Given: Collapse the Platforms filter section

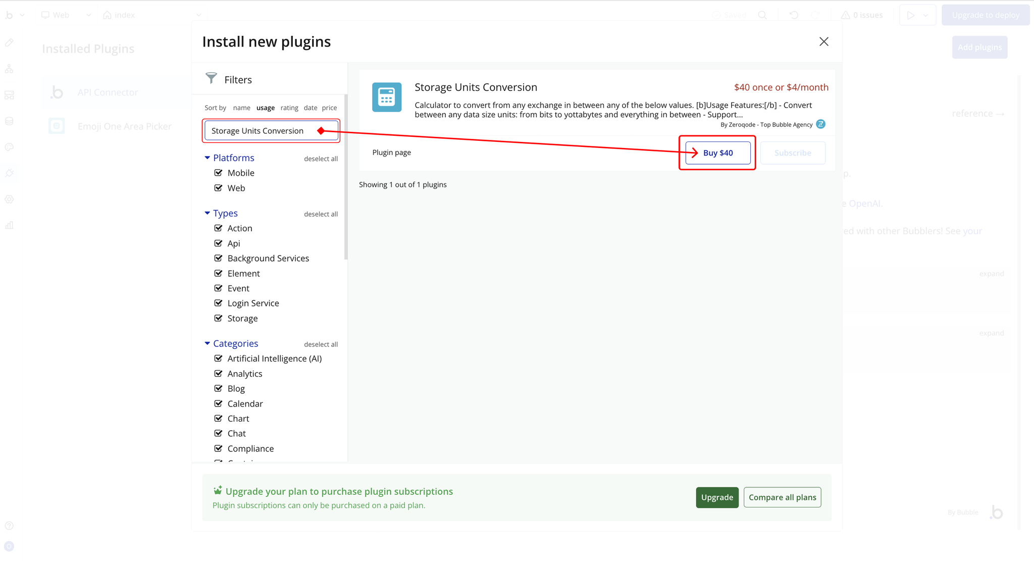Looking at the screenshot, I should point(207,158).
